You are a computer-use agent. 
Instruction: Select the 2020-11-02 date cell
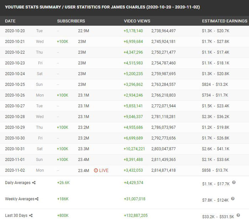click(15, 170)
